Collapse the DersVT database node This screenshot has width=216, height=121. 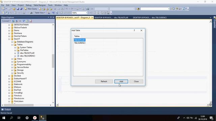pos(9,39)
